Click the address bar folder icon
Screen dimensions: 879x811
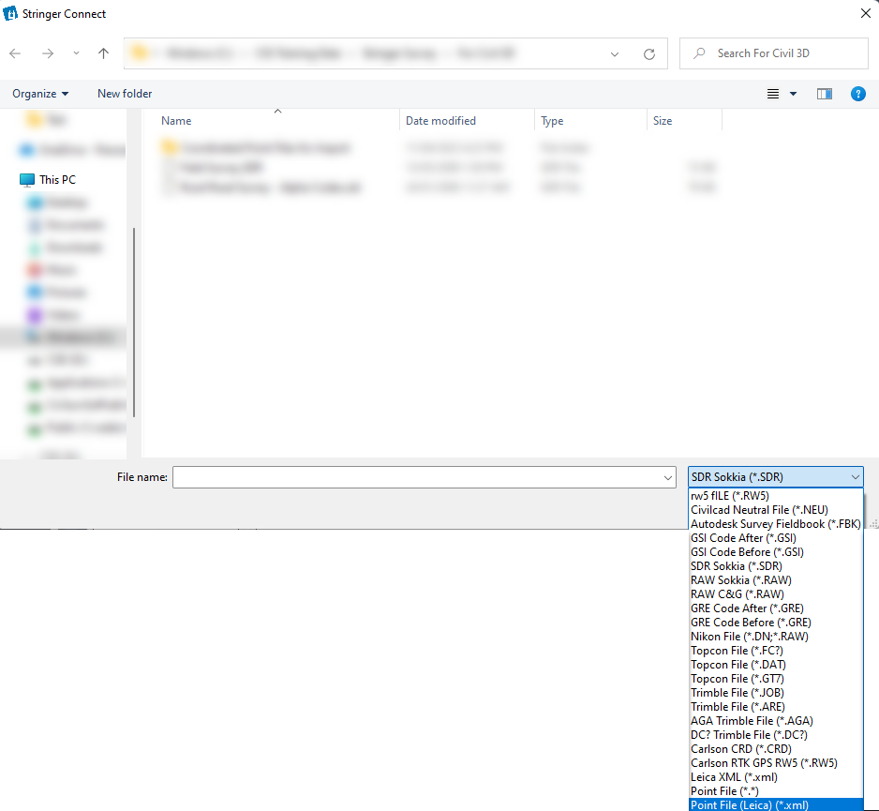[x=139, y=53]
